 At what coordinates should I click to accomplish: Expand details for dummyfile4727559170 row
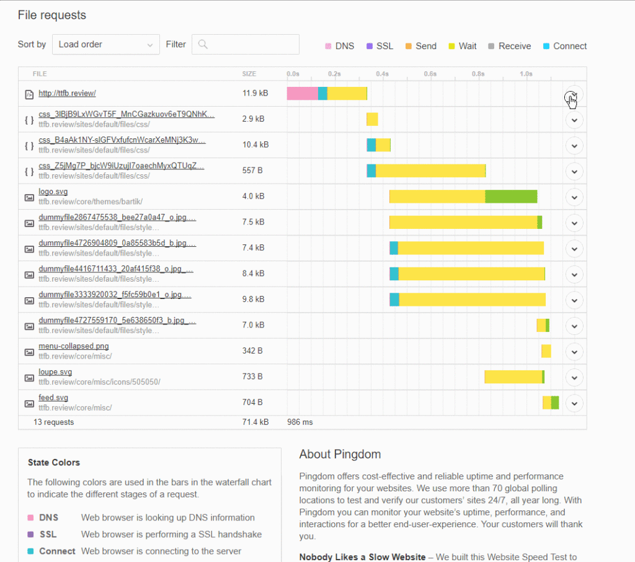[574, 326]
